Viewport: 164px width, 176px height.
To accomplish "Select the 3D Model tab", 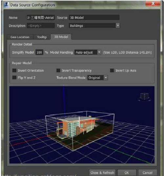I will coord(61,37).
